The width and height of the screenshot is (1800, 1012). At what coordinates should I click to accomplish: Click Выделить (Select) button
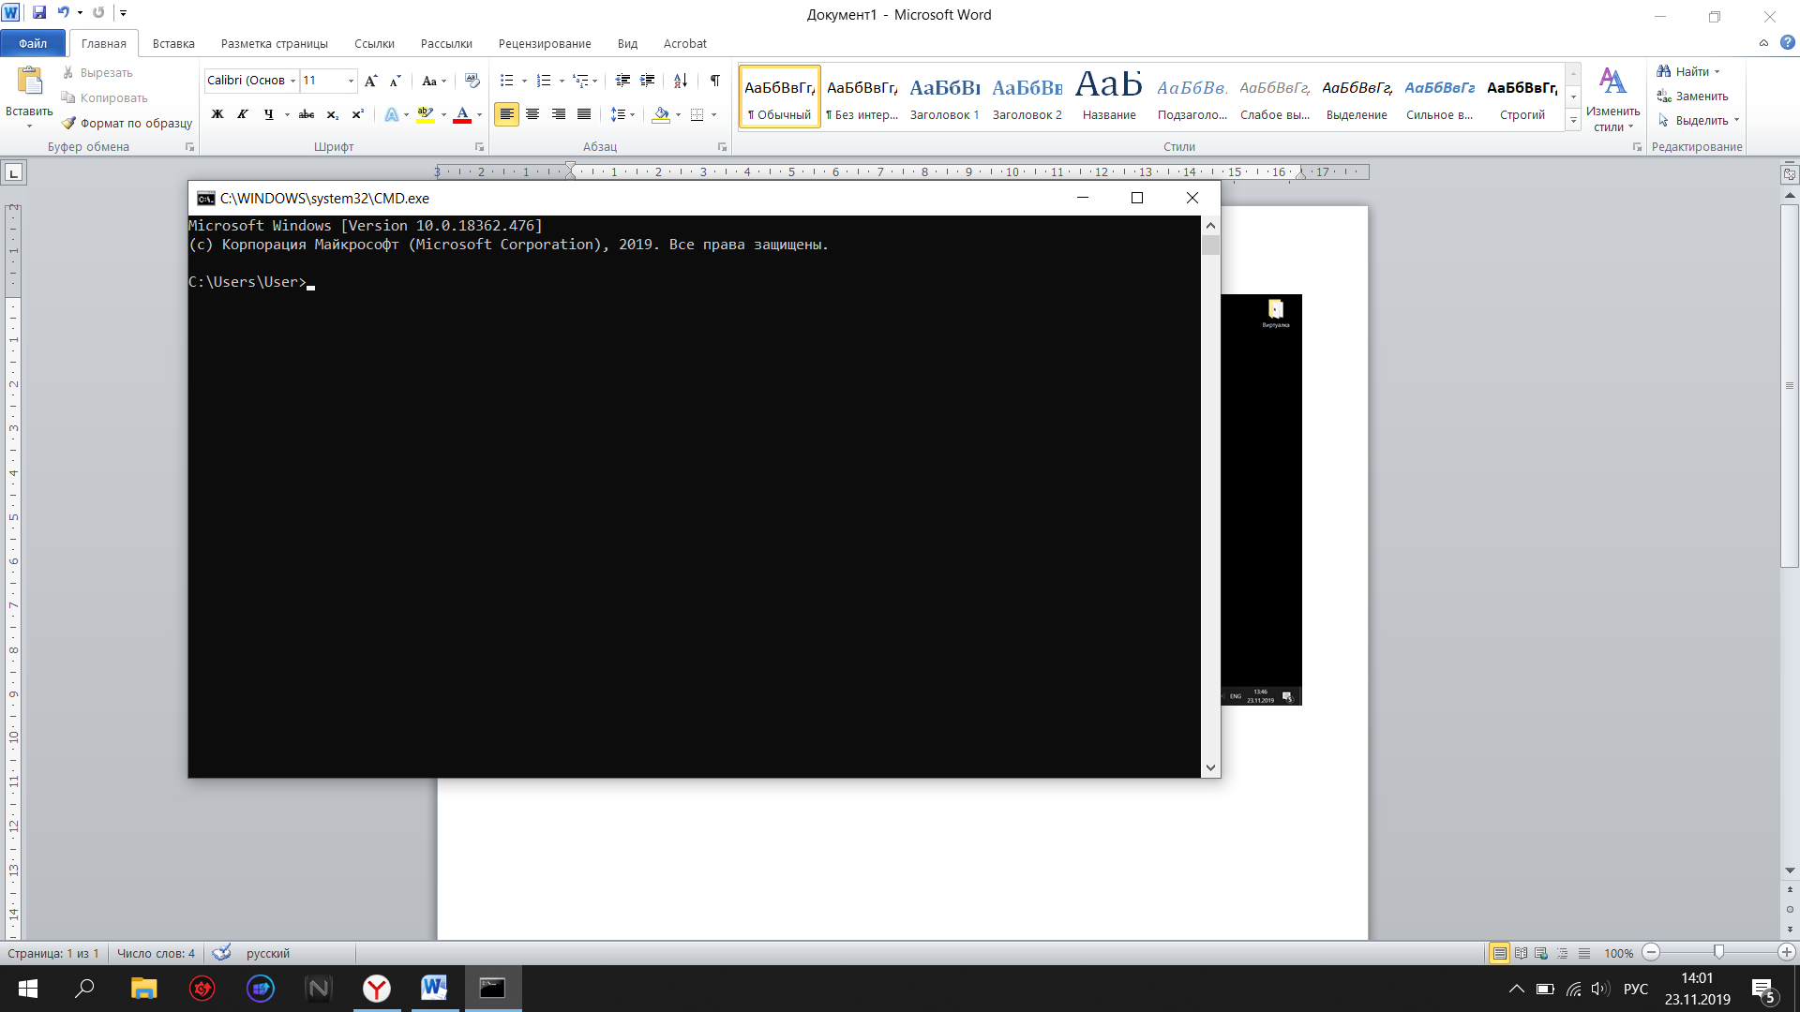click(x=1698, y=121)
